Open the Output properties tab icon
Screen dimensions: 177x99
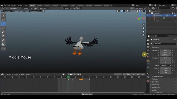pos(148,47)
